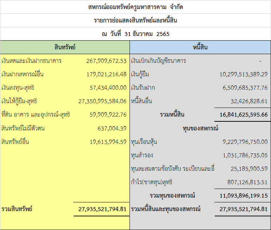Screen dimensions: 271x230
Task: Select the total liabilities value 16,841,625,595.66
Action: pyautogui.click(x=243, y=115)
